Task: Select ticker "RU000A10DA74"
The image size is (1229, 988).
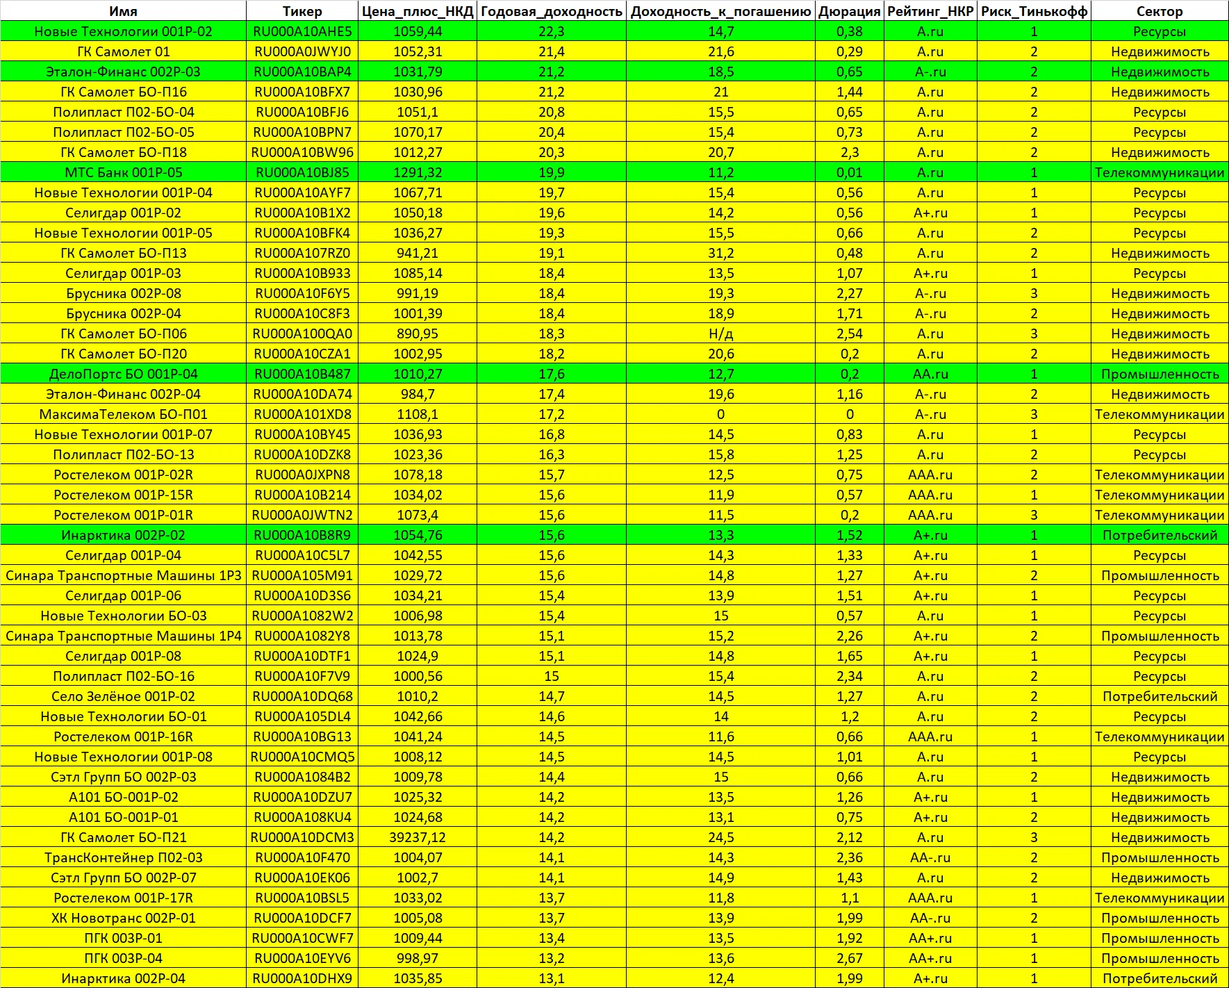Action: pos(302,394)
